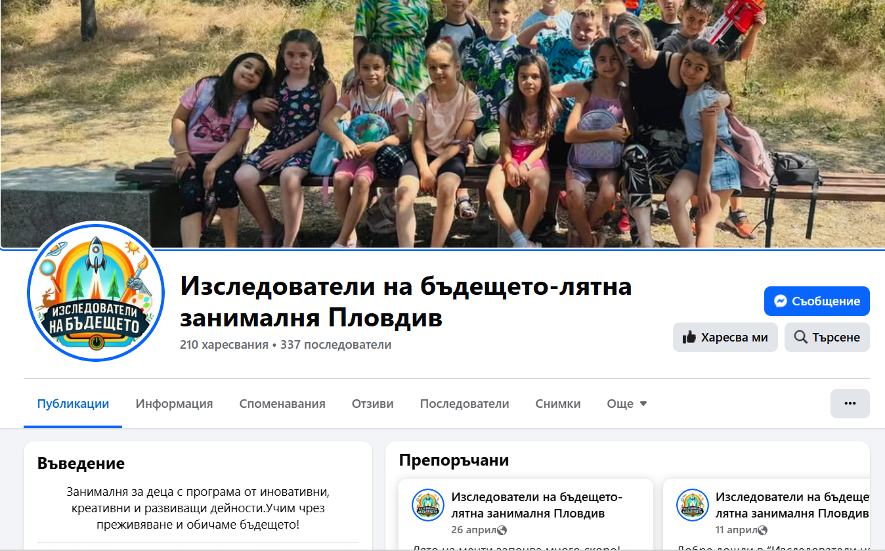
Task: Click the thumbs-up icon on Харесва ми
Action: point(689,338)
